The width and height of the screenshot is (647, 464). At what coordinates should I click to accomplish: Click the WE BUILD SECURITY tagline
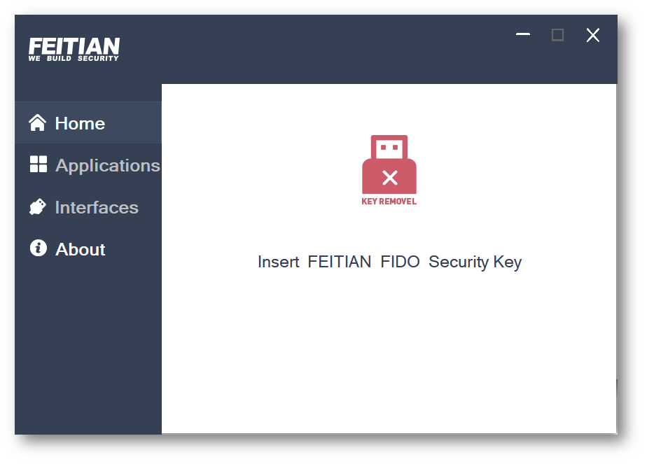[74, 59]
